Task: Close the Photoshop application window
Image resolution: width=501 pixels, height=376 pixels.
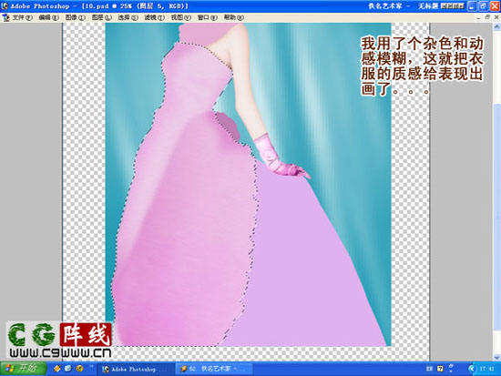Action: coord(495,6)
